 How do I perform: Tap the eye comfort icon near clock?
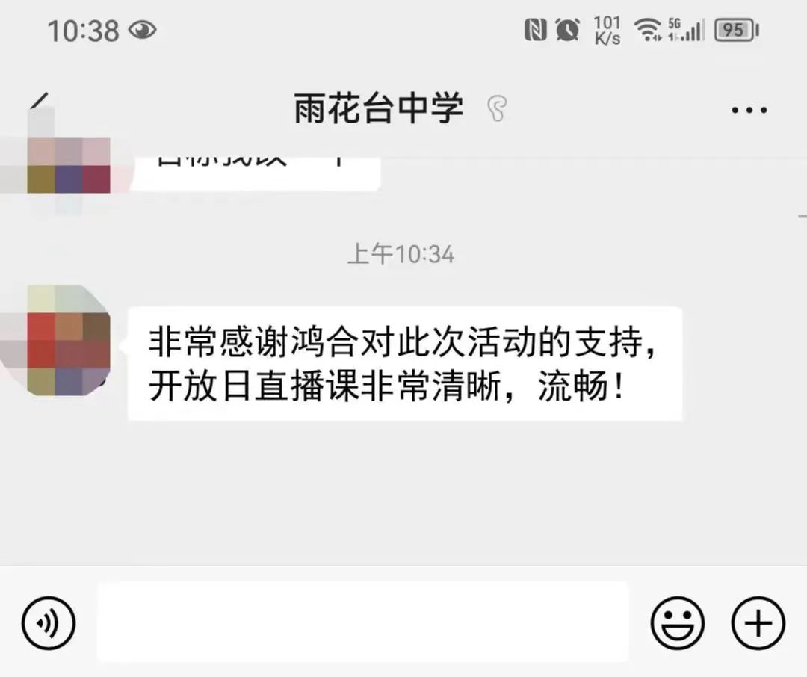tap(142, 30)
